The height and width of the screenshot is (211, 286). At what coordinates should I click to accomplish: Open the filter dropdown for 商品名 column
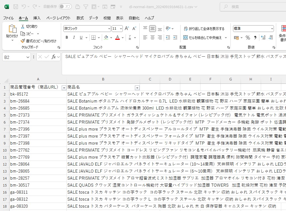(x=137, y=88)
